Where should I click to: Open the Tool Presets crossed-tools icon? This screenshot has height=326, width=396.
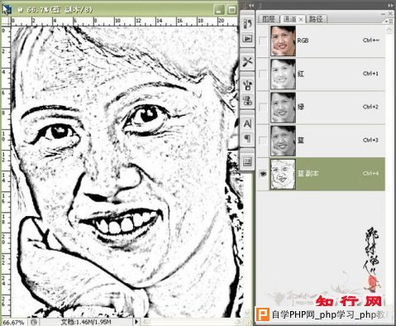(x=247, y=61)
